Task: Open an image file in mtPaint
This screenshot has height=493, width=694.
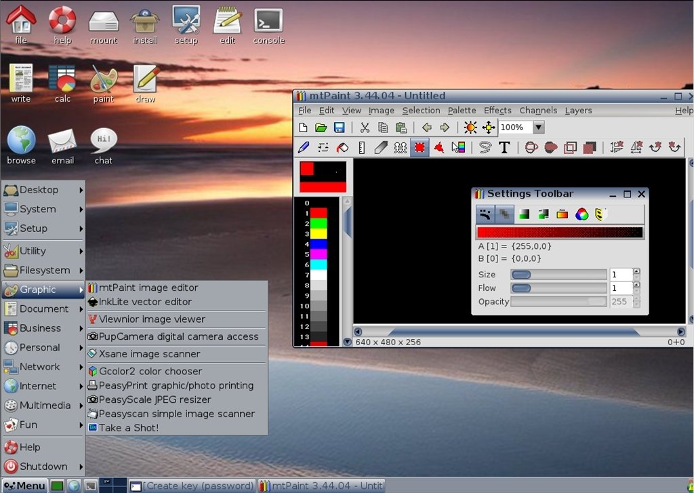Action: [321, 127]
